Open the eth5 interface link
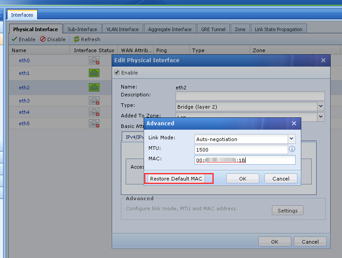Viewport: 342px width, 258px height. click(24, 124)
